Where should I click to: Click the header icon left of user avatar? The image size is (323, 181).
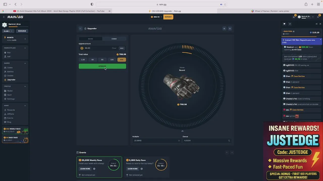tap(294, 17)
